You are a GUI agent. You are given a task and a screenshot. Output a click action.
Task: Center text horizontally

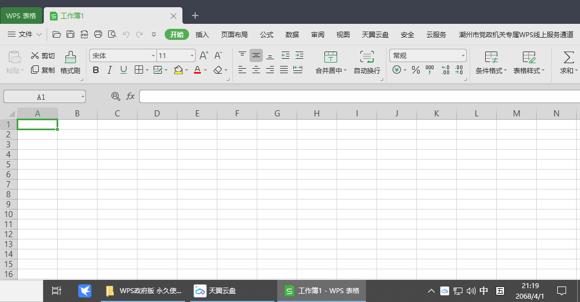point(256,69)
